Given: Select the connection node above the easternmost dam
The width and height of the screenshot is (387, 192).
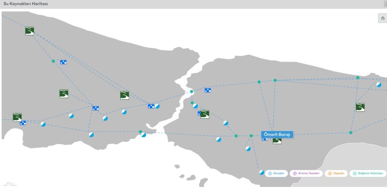Looking at the screenshot, I should tap(358, 77).
